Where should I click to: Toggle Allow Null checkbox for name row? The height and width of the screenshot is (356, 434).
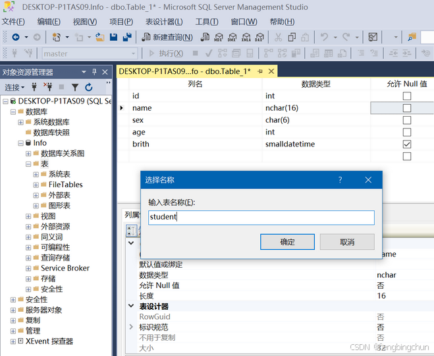coord(406,108)
